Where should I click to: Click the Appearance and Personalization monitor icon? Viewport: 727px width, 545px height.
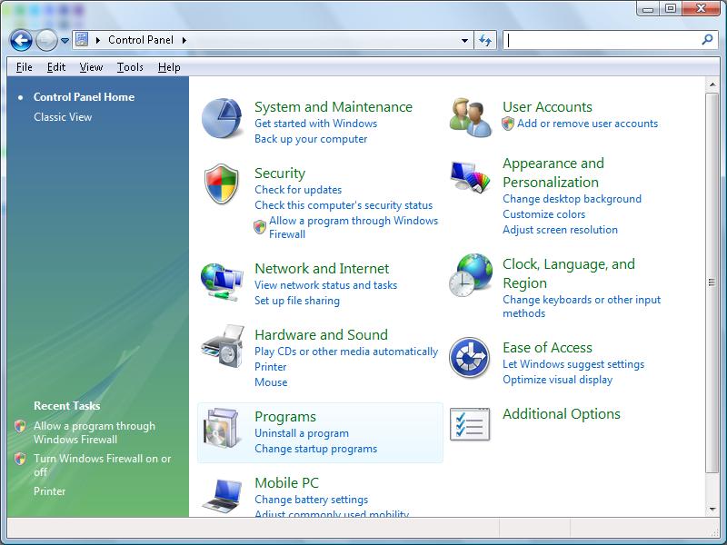click(x=470, y=176)
